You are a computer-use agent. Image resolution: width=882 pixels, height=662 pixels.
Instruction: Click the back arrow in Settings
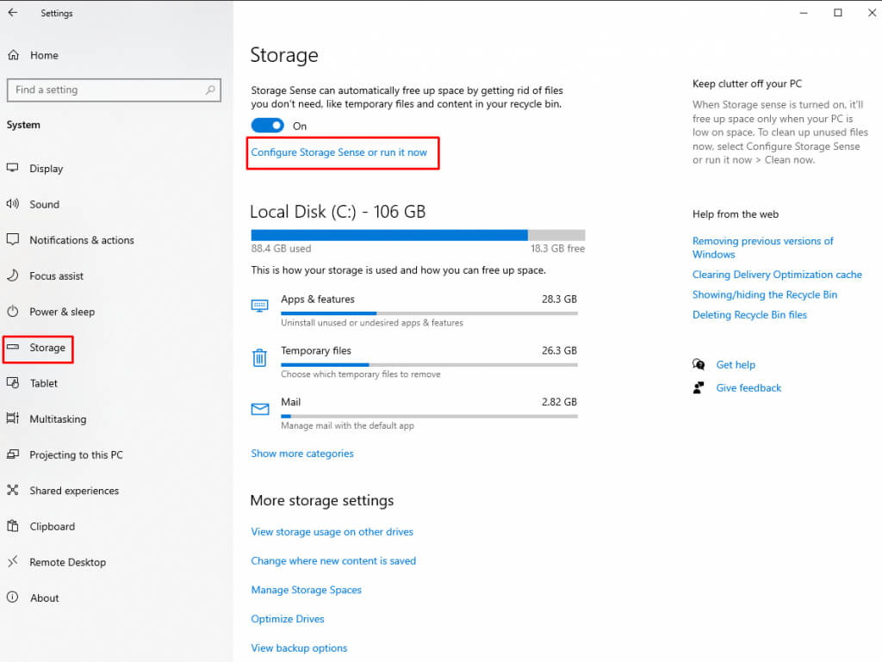tap(13, 13)
